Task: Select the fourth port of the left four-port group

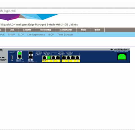Action: [x=58, y=57]
